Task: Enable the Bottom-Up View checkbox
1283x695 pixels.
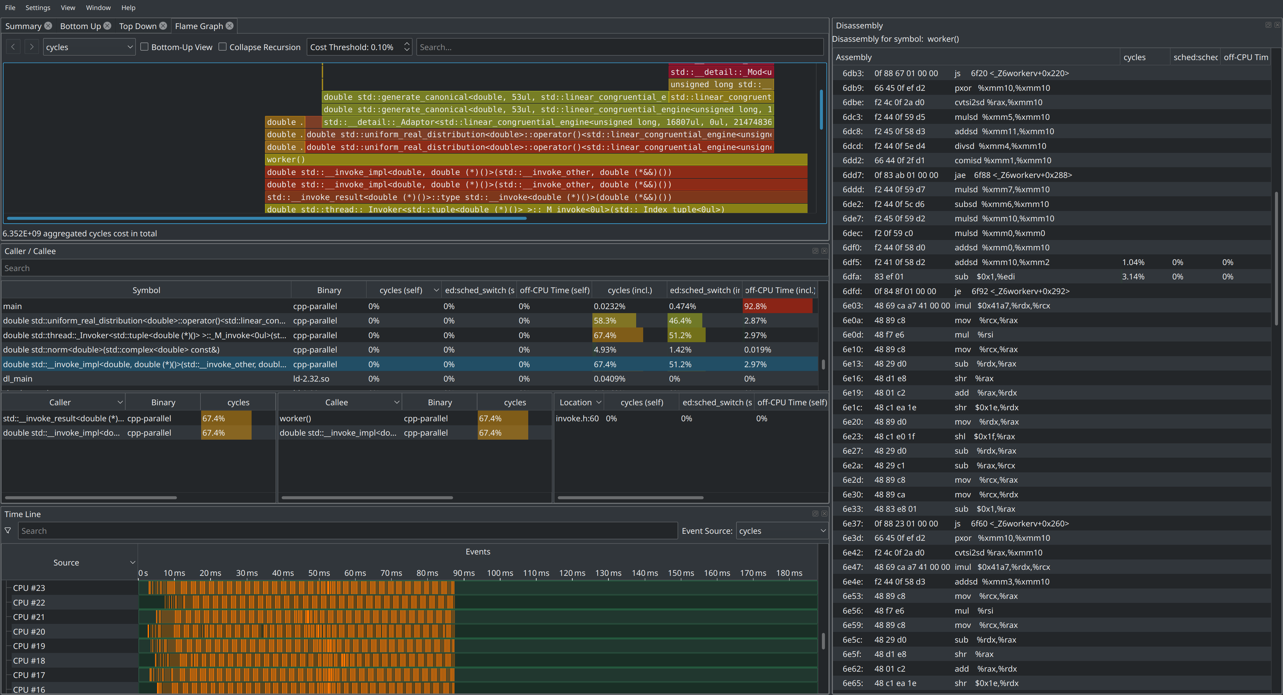Action: click(x=144, y=47)
